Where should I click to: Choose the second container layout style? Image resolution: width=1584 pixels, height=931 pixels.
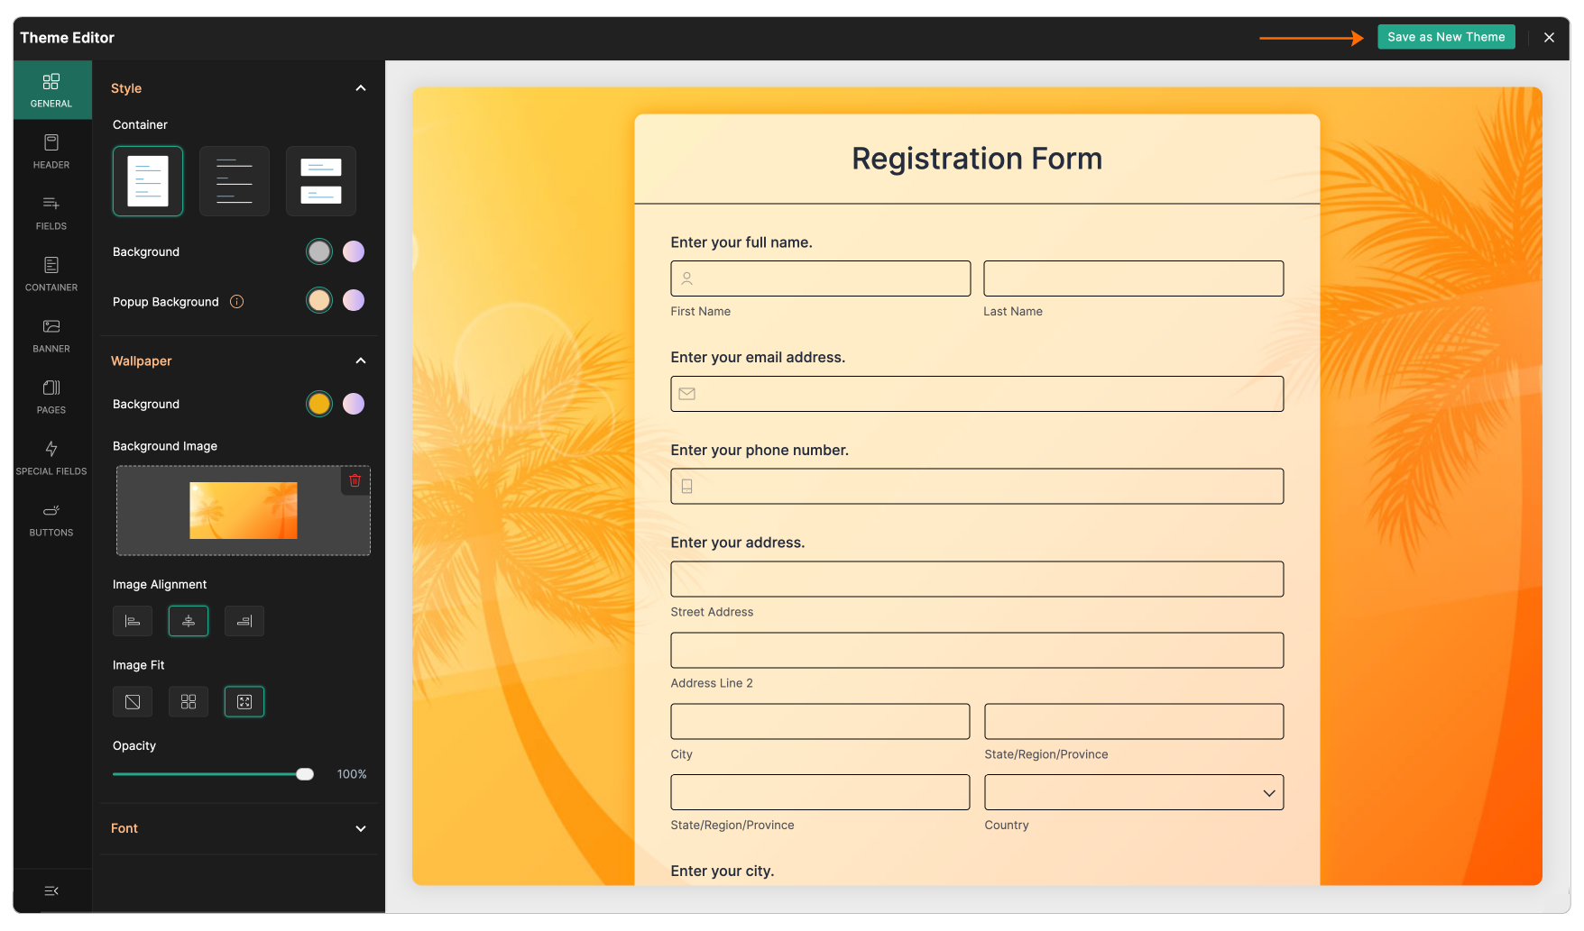(234, 180)
